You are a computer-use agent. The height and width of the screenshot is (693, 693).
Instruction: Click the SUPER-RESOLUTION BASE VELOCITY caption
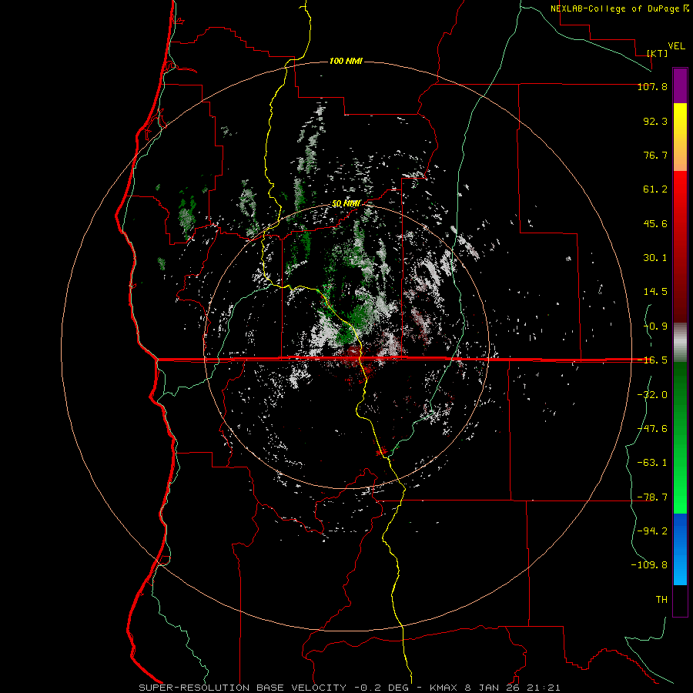click(243, 688)
